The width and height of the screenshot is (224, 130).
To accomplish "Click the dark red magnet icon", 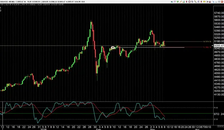I will click(x=210, y=2).
